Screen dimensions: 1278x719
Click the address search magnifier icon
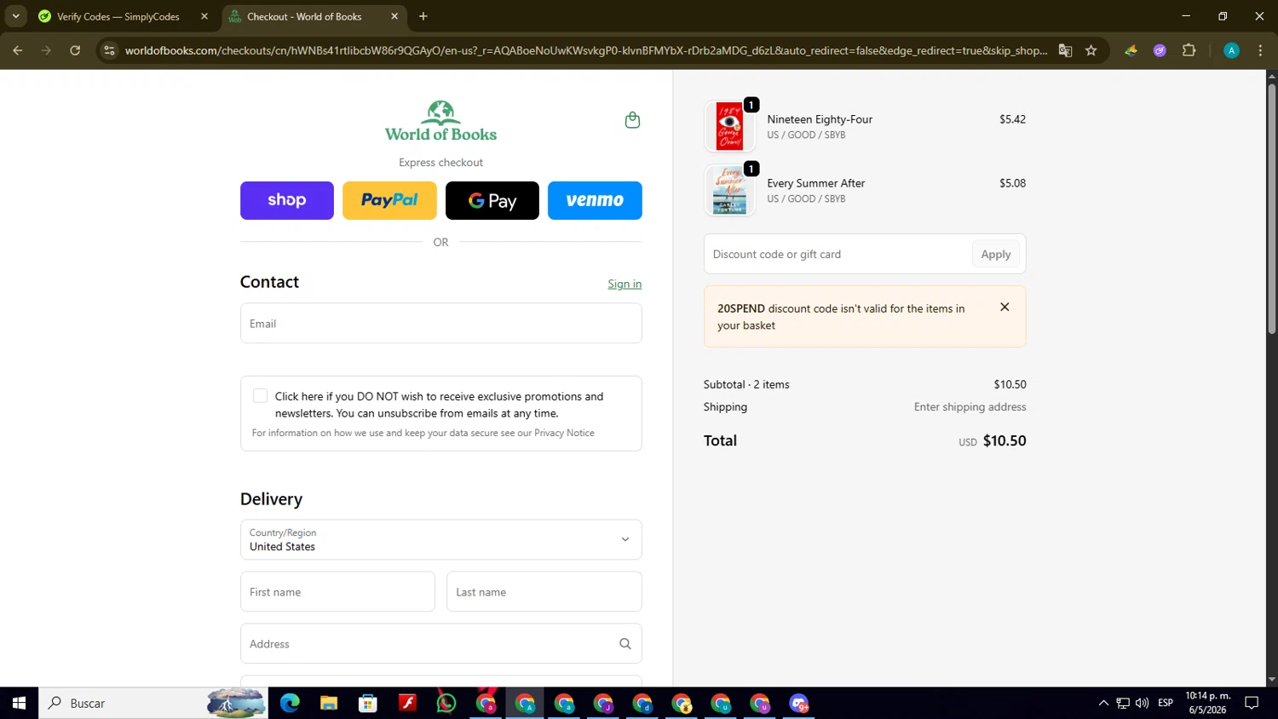625,644
